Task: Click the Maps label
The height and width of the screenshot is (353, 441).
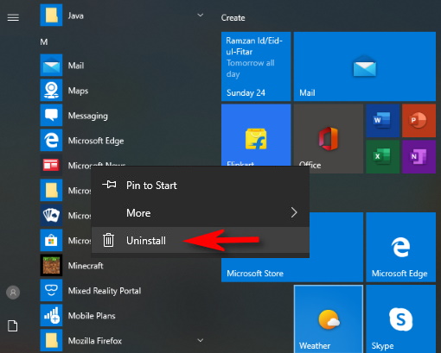Action: point(78,91)
